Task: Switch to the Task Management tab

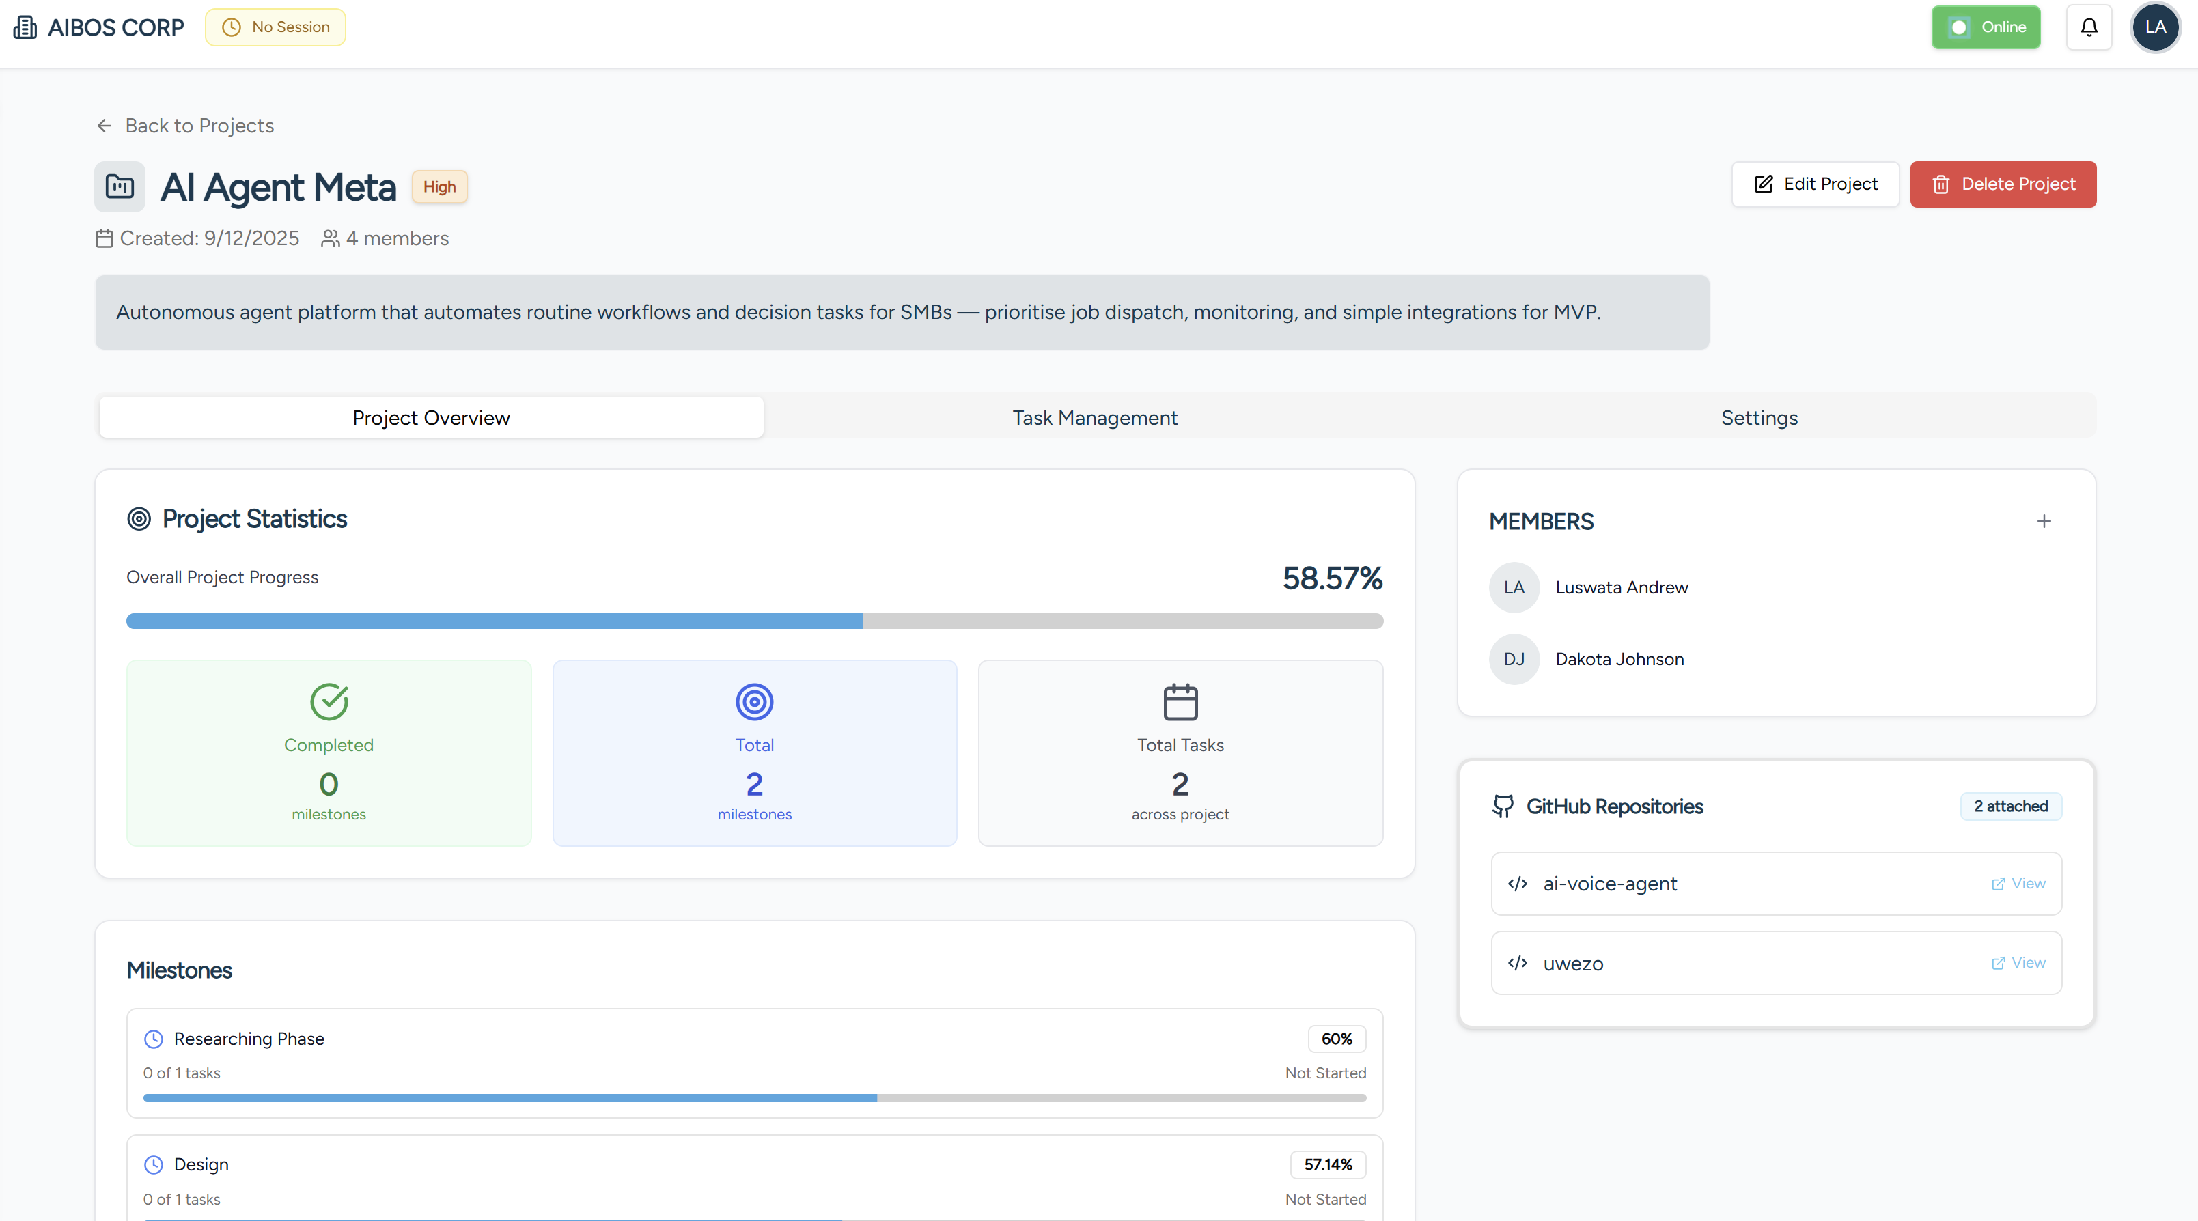Action: (x=1095, y=417)
